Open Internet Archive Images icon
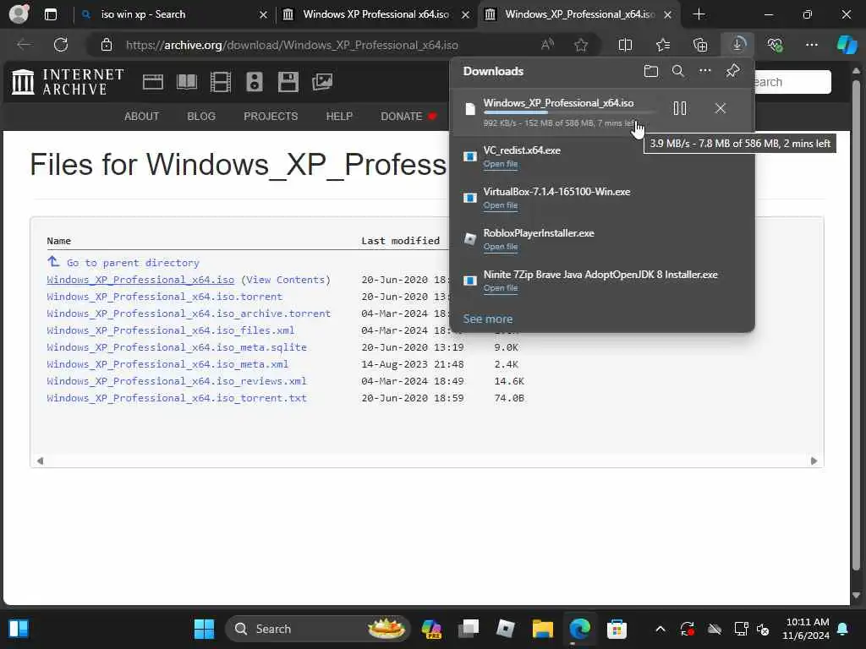The width and height of the screenshot is (866, 649). 322,82
